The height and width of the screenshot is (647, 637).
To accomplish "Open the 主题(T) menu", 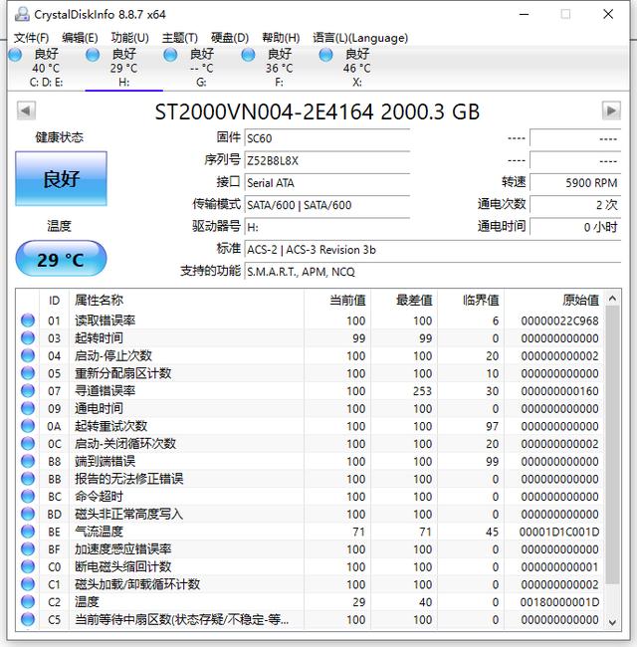I will pyautogui.click(x=180, y=38).
